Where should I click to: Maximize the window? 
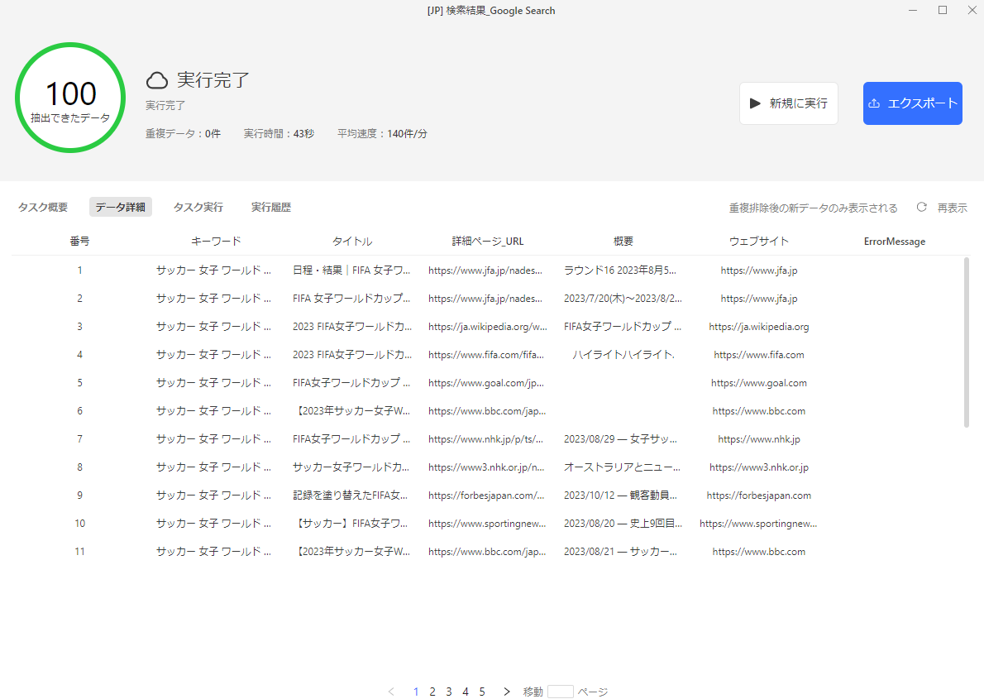(943, 10)
